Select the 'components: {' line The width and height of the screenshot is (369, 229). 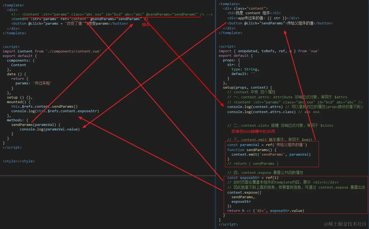tap(21, 60)
